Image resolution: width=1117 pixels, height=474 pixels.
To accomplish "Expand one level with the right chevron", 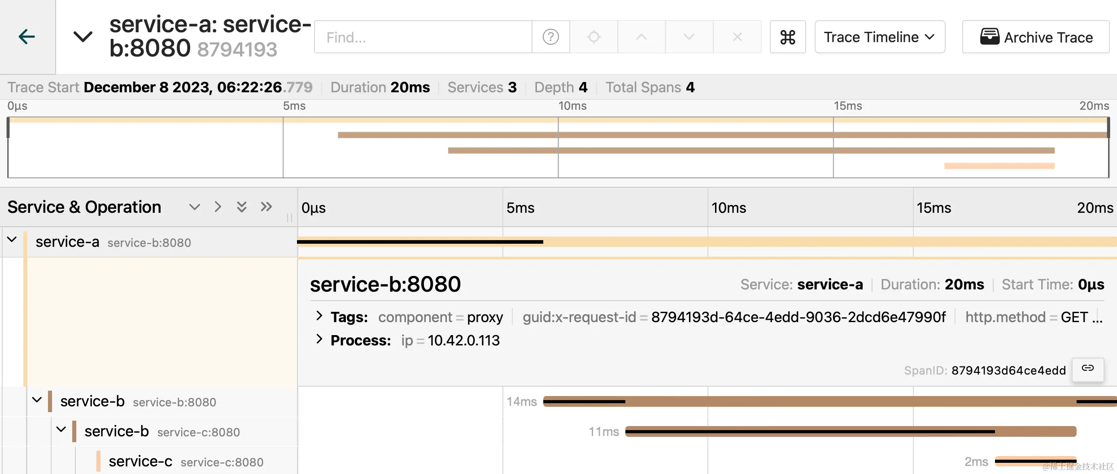I will tap(218, 207).
